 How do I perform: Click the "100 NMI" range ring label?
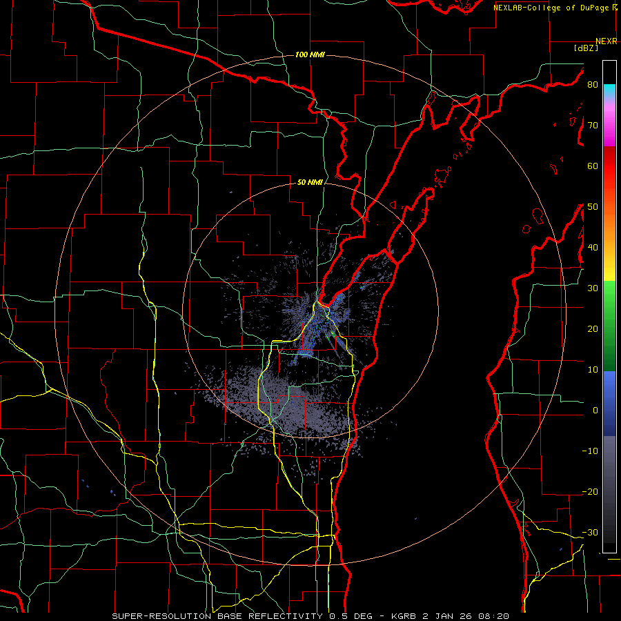[x=310, y=55]
